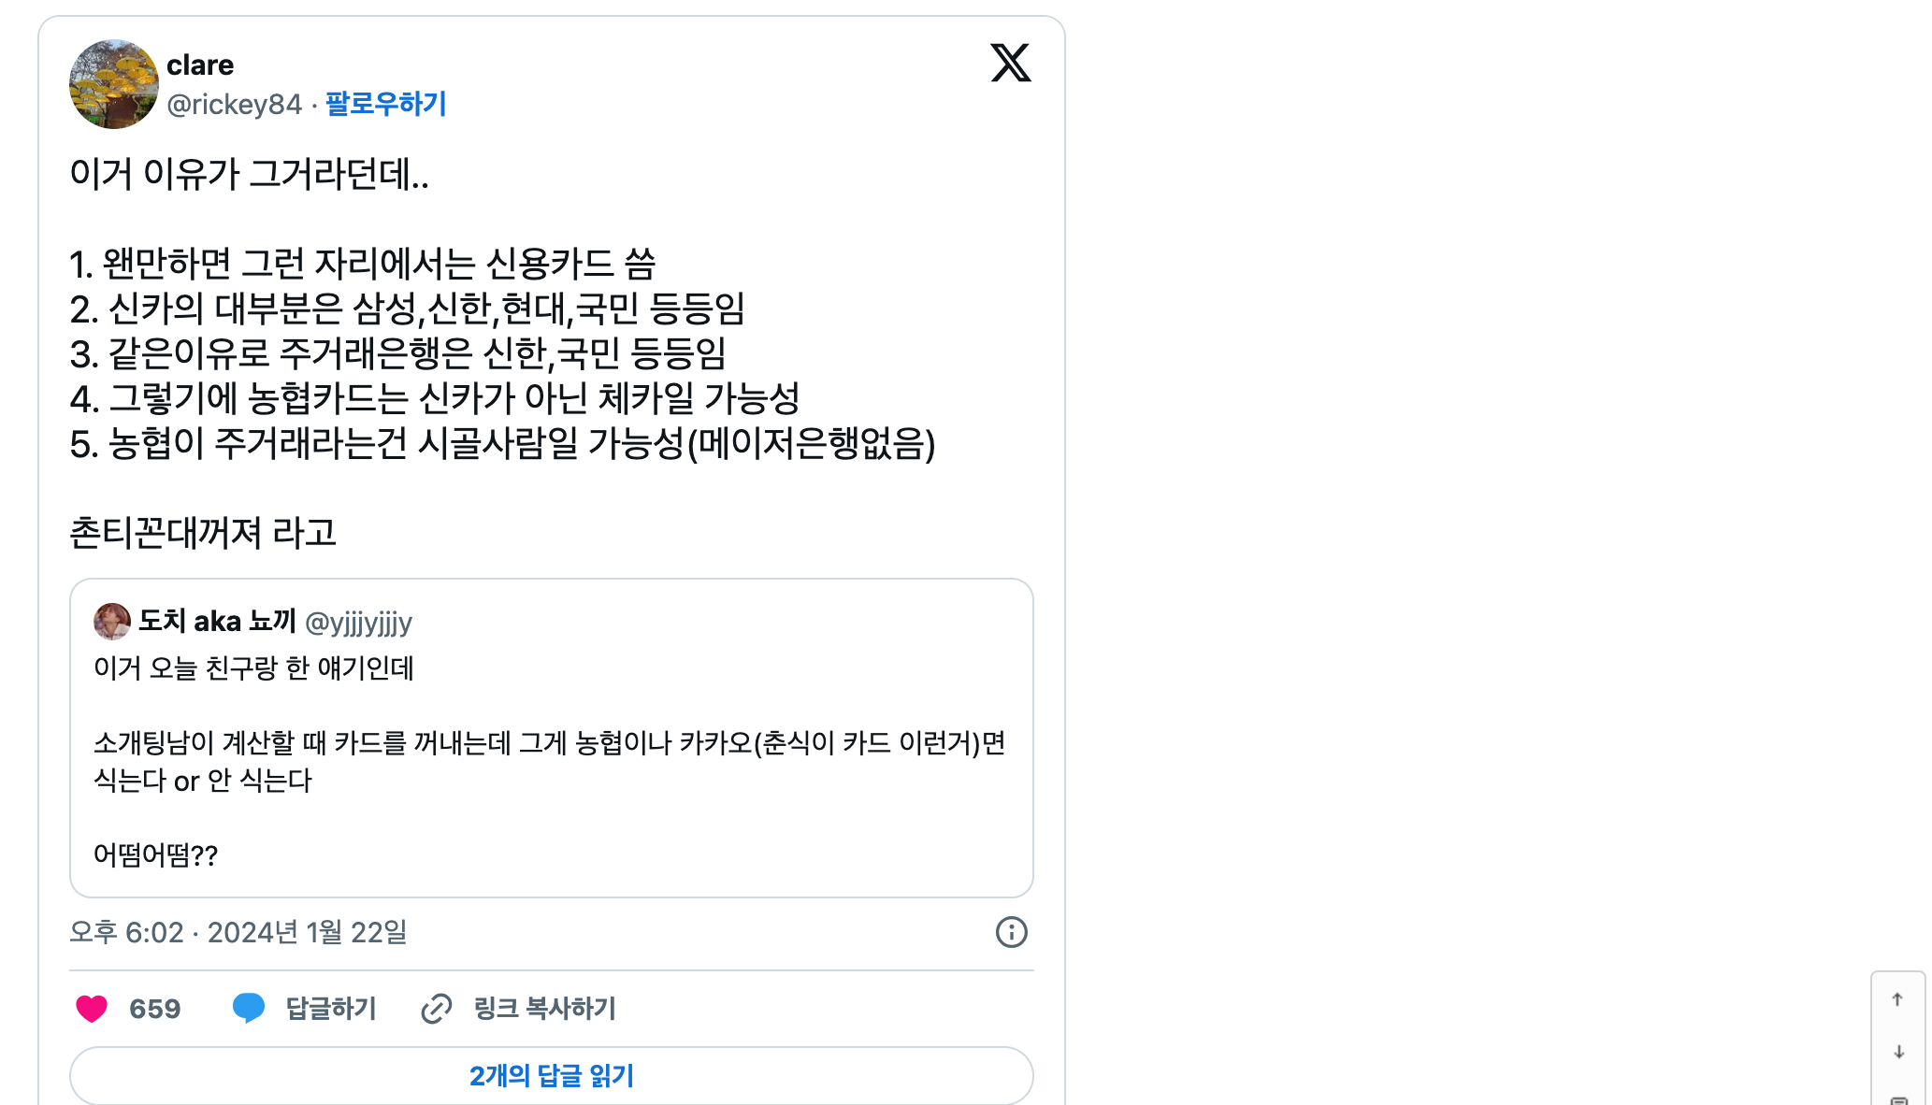The height and width of the screenshot is (1105, 1932).
Task: Click quoted author name 도치 aka 뇨끼
Action: 217,622
